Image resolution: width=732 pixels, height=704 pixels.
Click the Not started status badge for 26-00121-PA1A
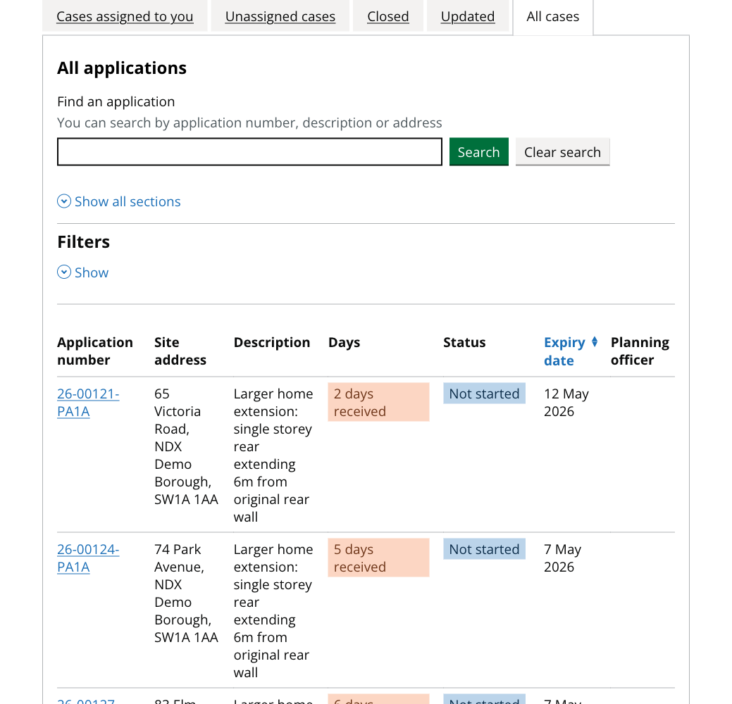point(484,394)
